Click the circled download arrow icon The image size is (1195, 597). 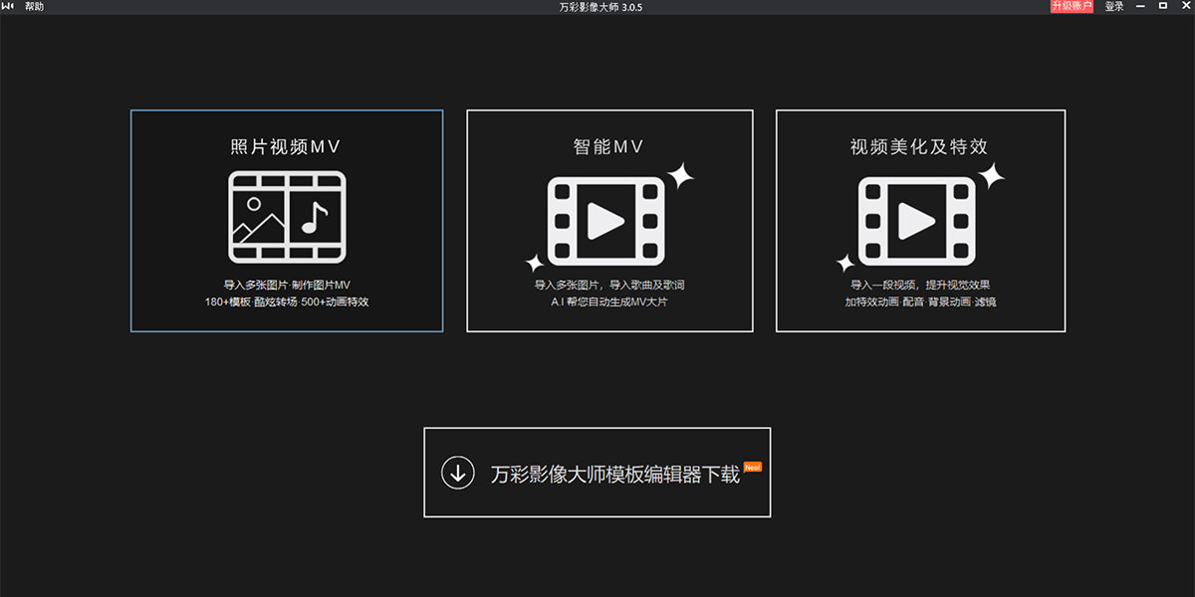click(x=458, y=473)
